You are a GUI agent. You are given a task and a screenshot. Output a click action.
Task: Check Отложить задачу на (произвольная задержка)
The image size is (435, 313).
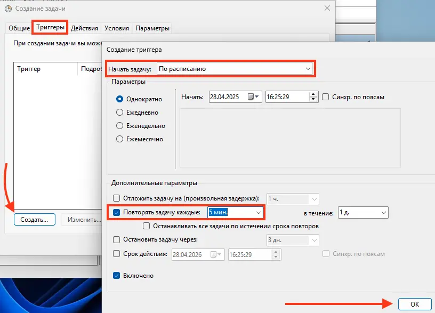(x=117, y=198)
